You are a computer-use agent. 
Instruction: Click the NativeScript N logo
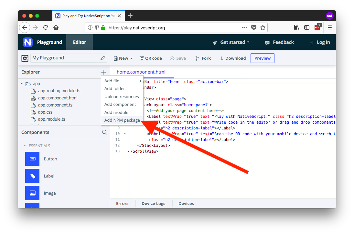[28, 42]
